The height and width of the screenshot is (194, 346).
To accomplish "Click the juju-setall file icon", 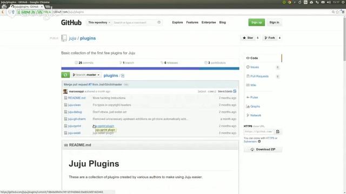I will pos(65,133).
